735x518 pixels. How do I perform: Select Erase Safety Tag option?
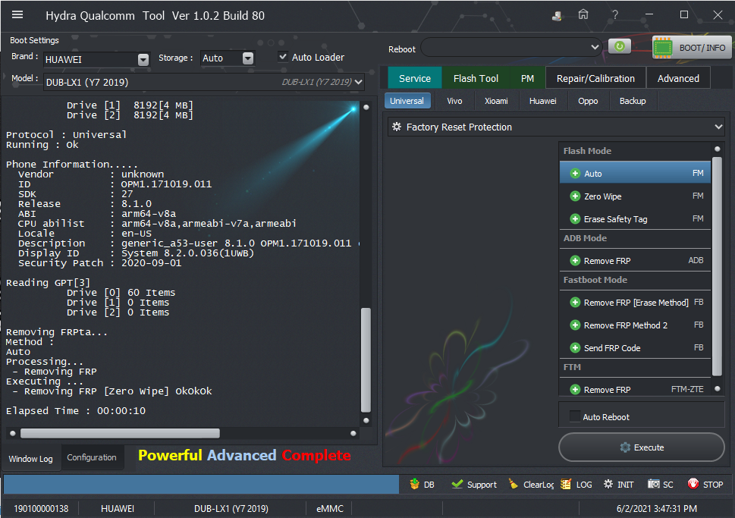(x=635, y=218)
